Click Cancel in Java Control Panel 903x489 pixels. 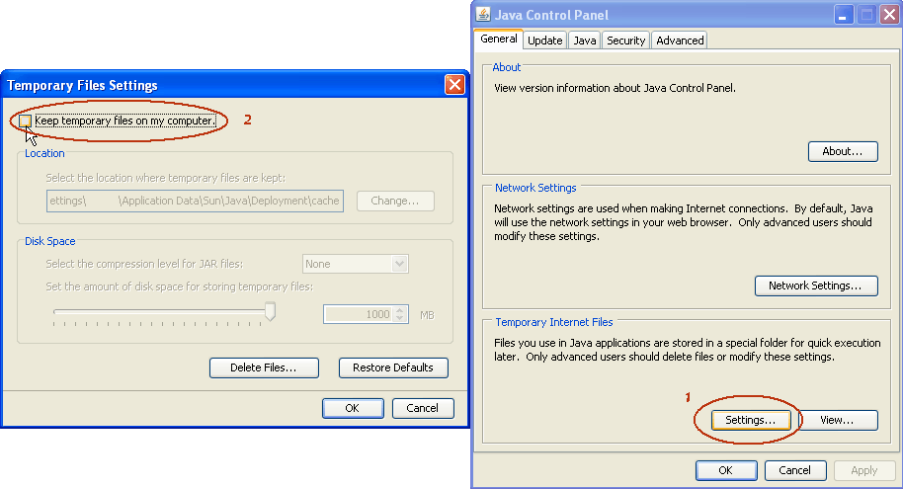795,470
